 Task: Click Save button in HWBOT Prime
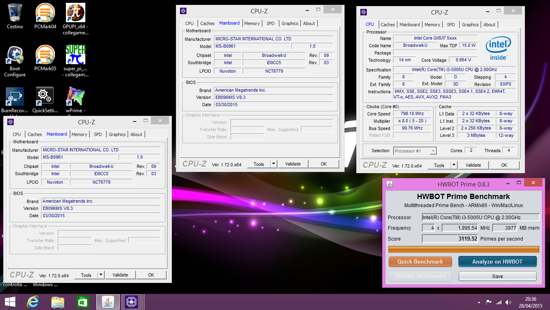[497, 276]
